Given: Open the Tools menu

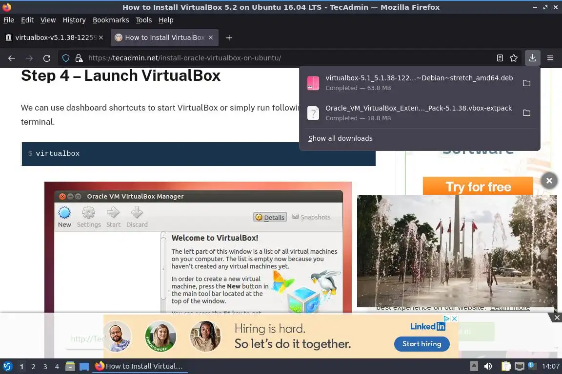Looking at the screenshot, I should point(144,20).
